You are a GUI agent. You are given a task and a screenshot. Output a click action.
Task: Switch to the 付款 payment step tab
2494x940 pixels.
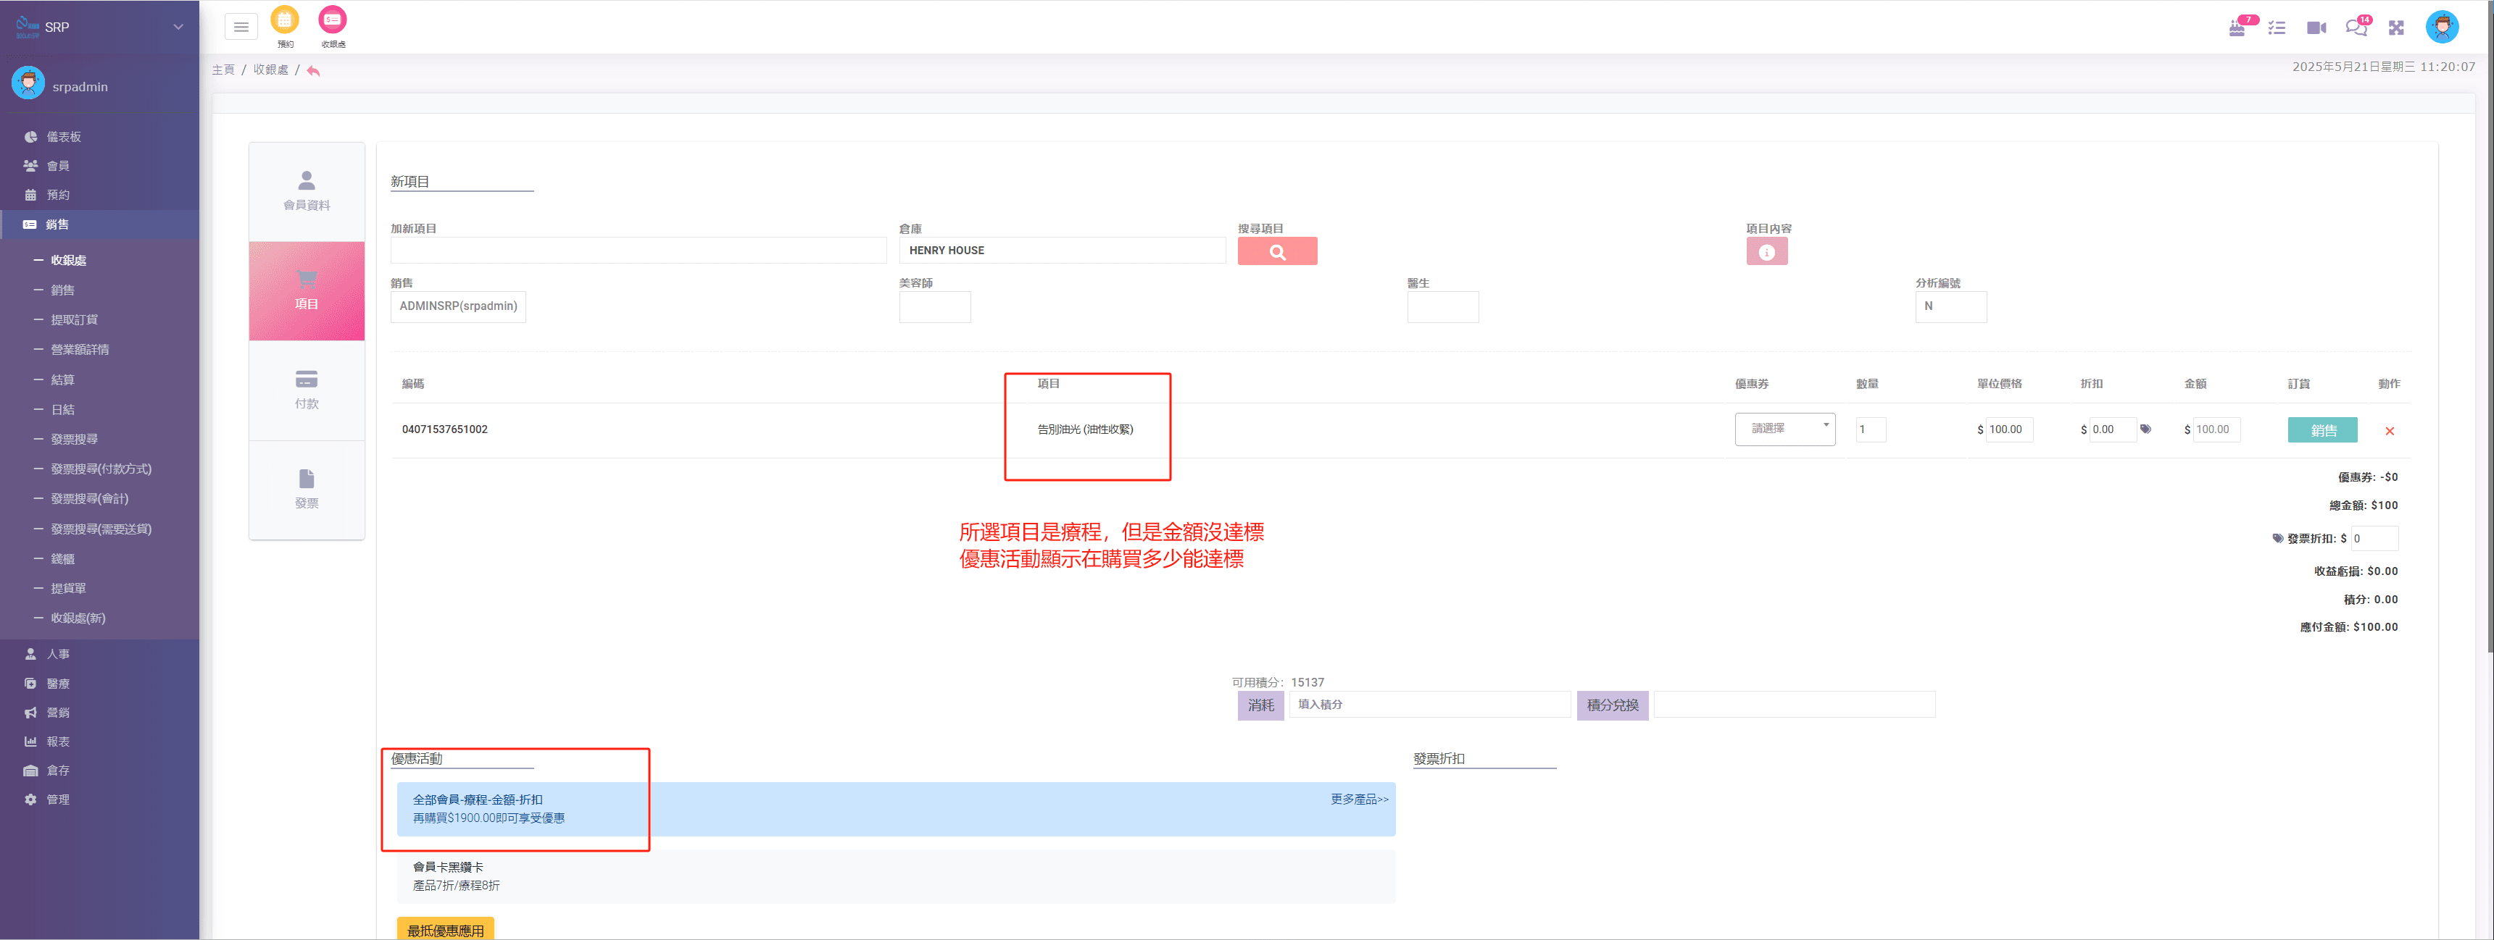tap(306, 390)
